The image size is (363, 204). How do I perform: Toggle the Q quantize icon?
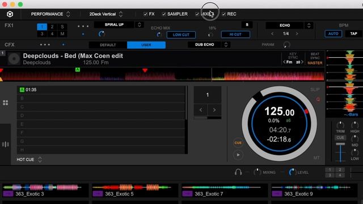click(x=318, y=100)
